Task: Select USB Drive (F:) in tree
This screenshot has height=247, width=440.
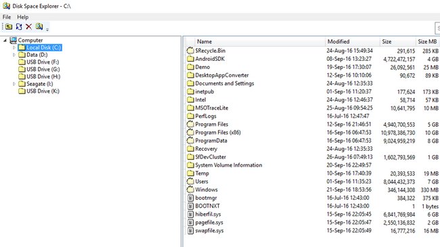Action: pos(43,62)
